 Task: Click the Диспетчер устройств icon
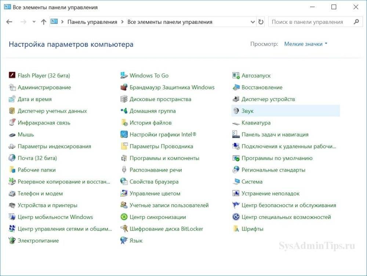pos(236,99)
